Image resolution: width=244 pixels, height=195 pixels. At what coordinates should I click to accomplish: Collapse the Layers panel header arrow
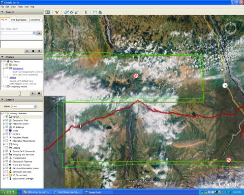click(3, 100)
